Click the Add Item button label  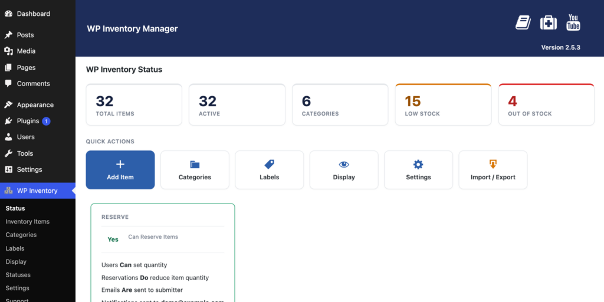pos(120,177)
